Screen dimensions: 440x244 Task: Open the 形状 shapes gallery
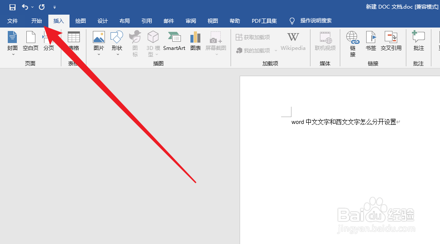click(x=117, y=41)
